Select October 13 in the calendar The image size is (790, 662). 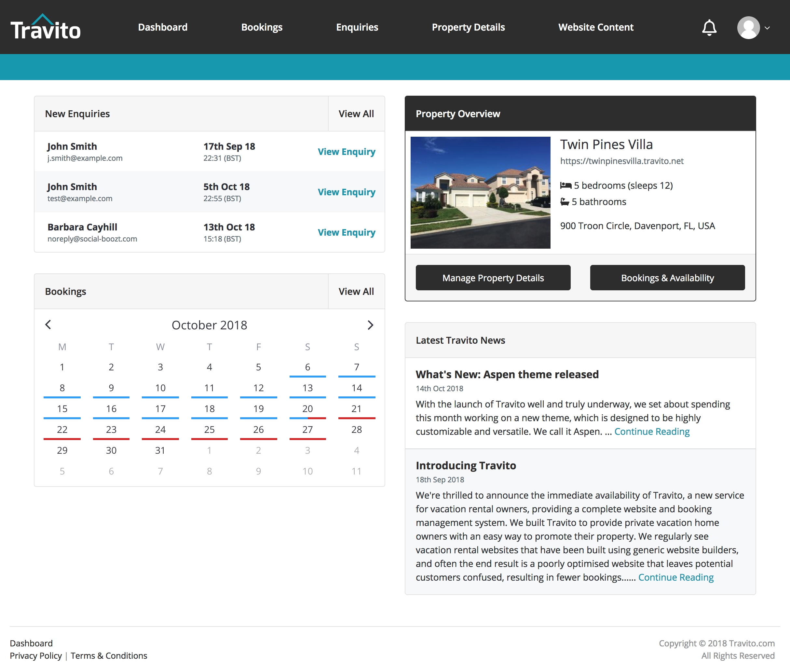(x=307, y=388)
